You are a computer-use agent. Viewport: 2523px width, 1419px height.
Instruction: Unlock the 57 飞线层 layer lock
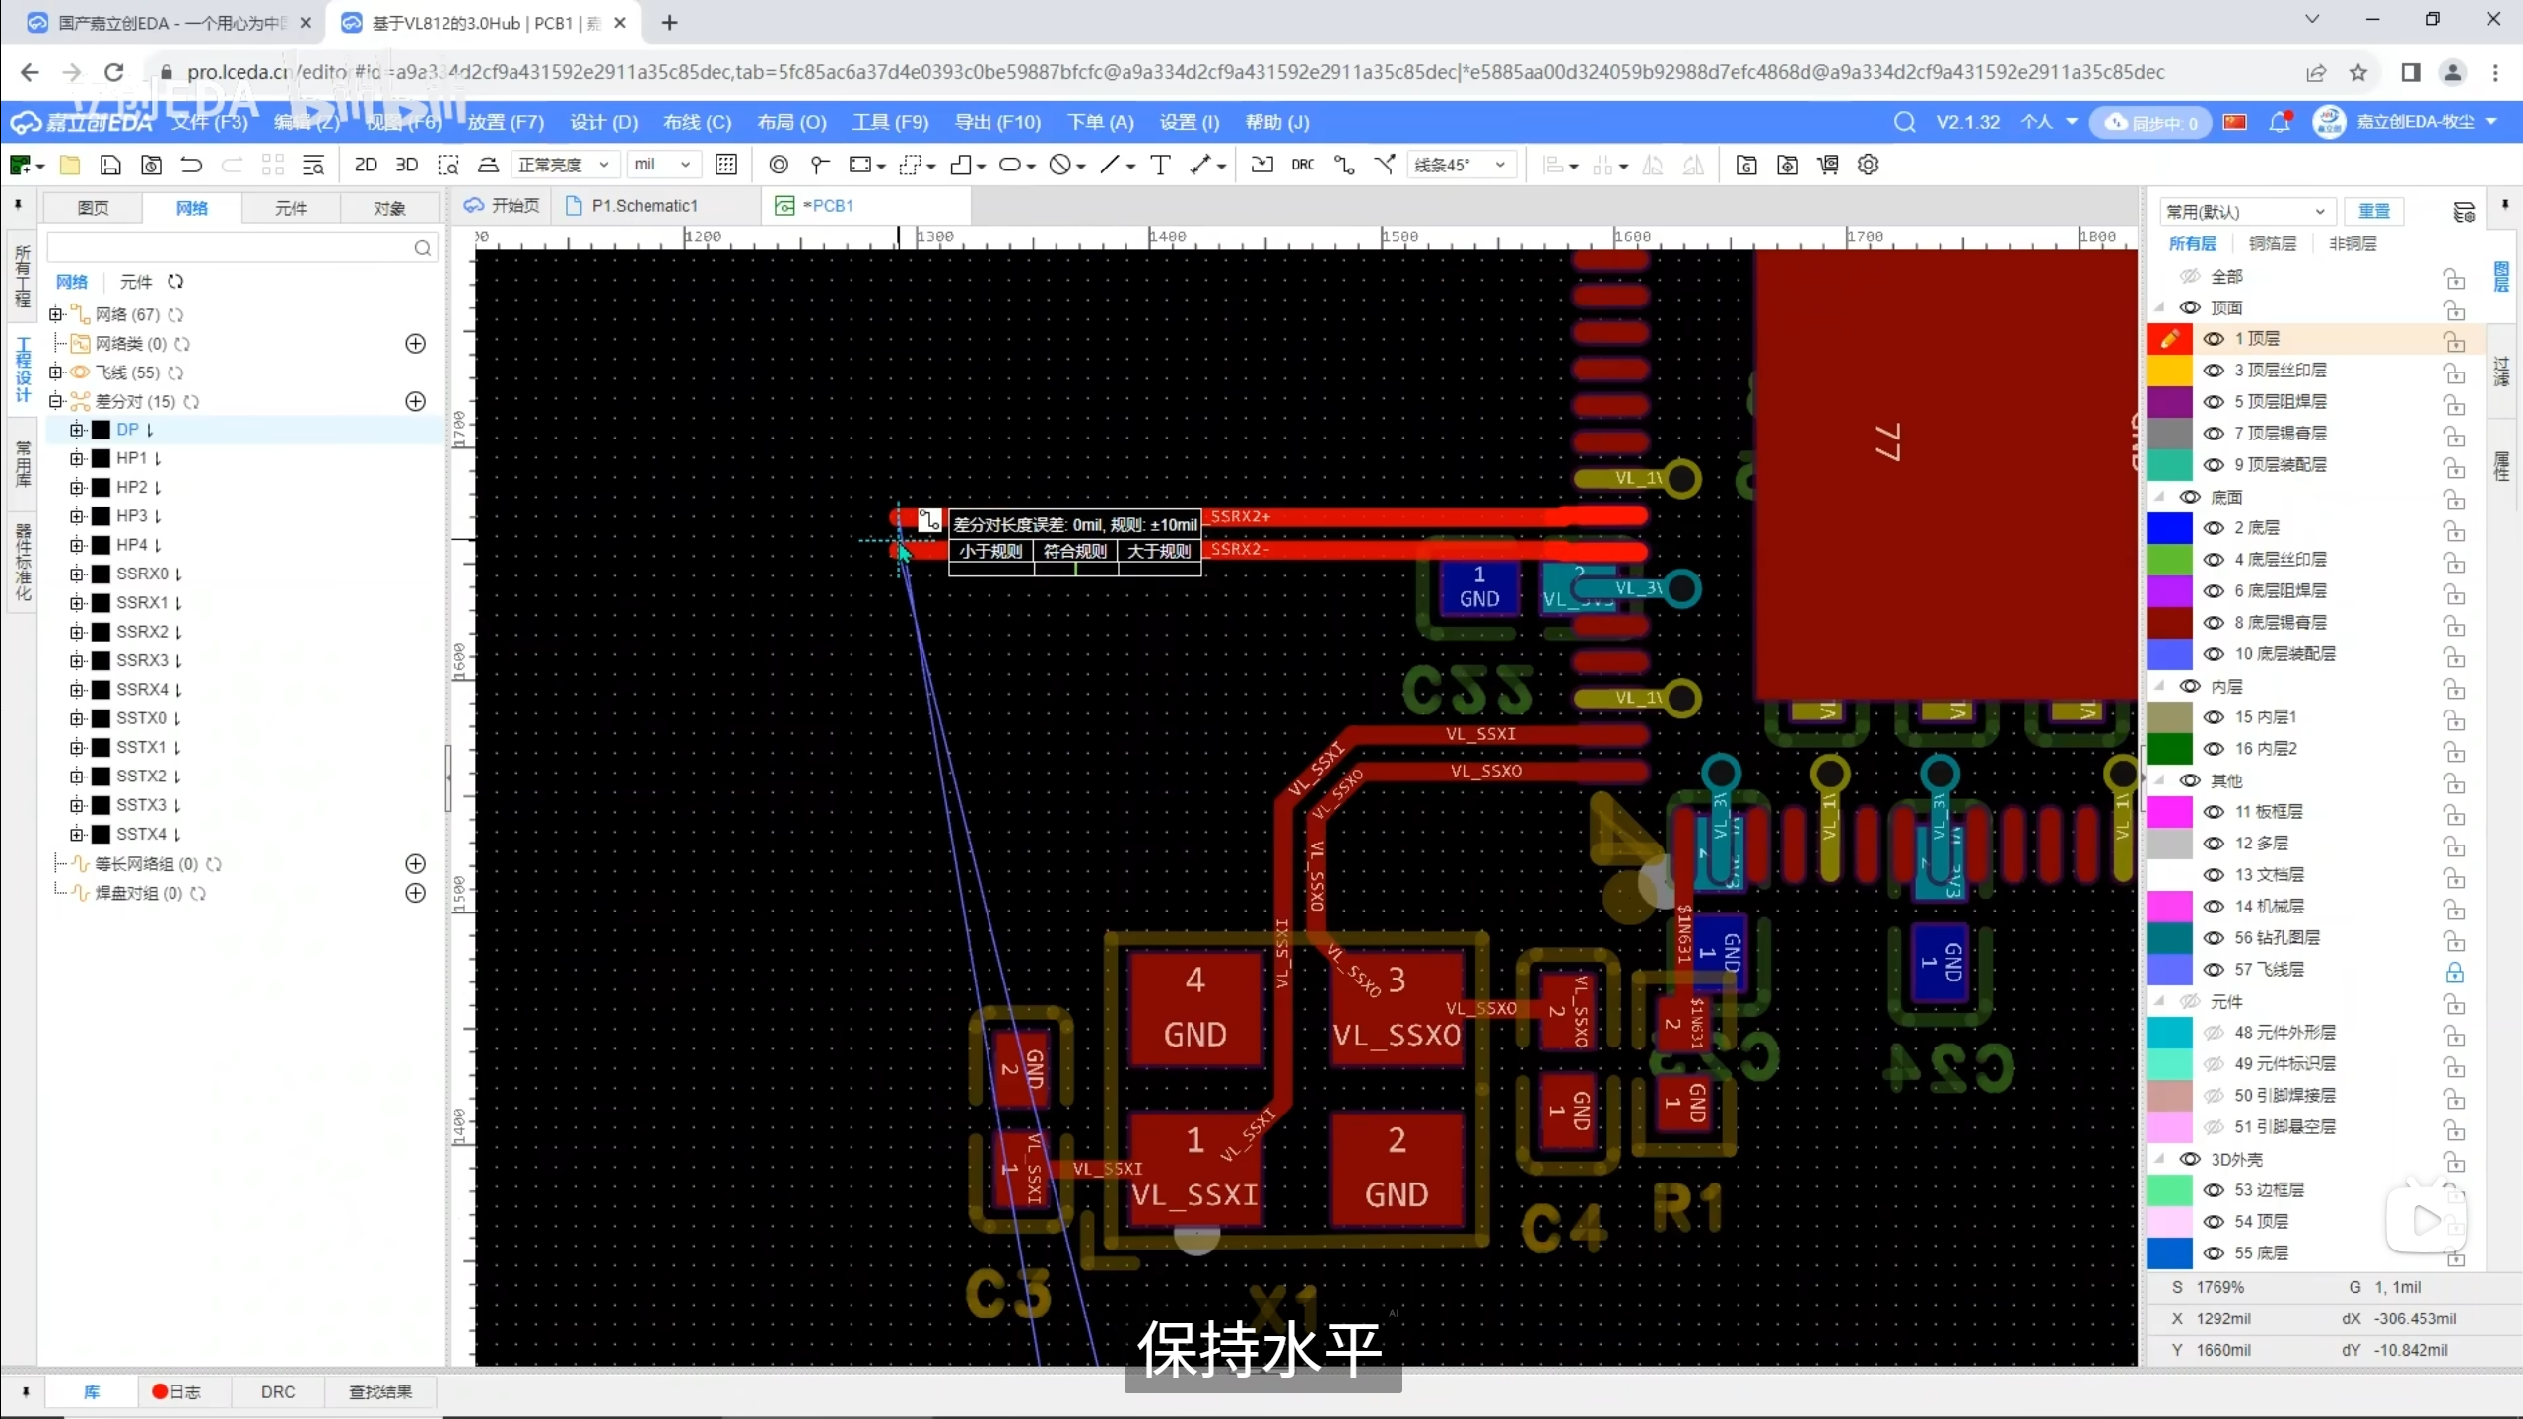pyautogui.click(x=2454, y=972)
